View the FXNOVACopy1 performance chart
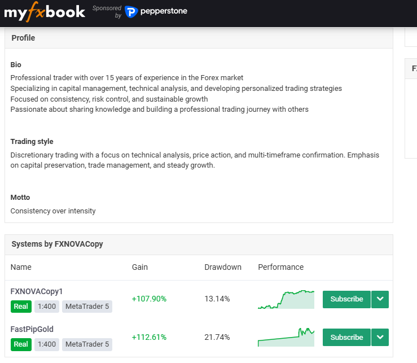Viewport: 417px width, 363px height. coord(286,299)
